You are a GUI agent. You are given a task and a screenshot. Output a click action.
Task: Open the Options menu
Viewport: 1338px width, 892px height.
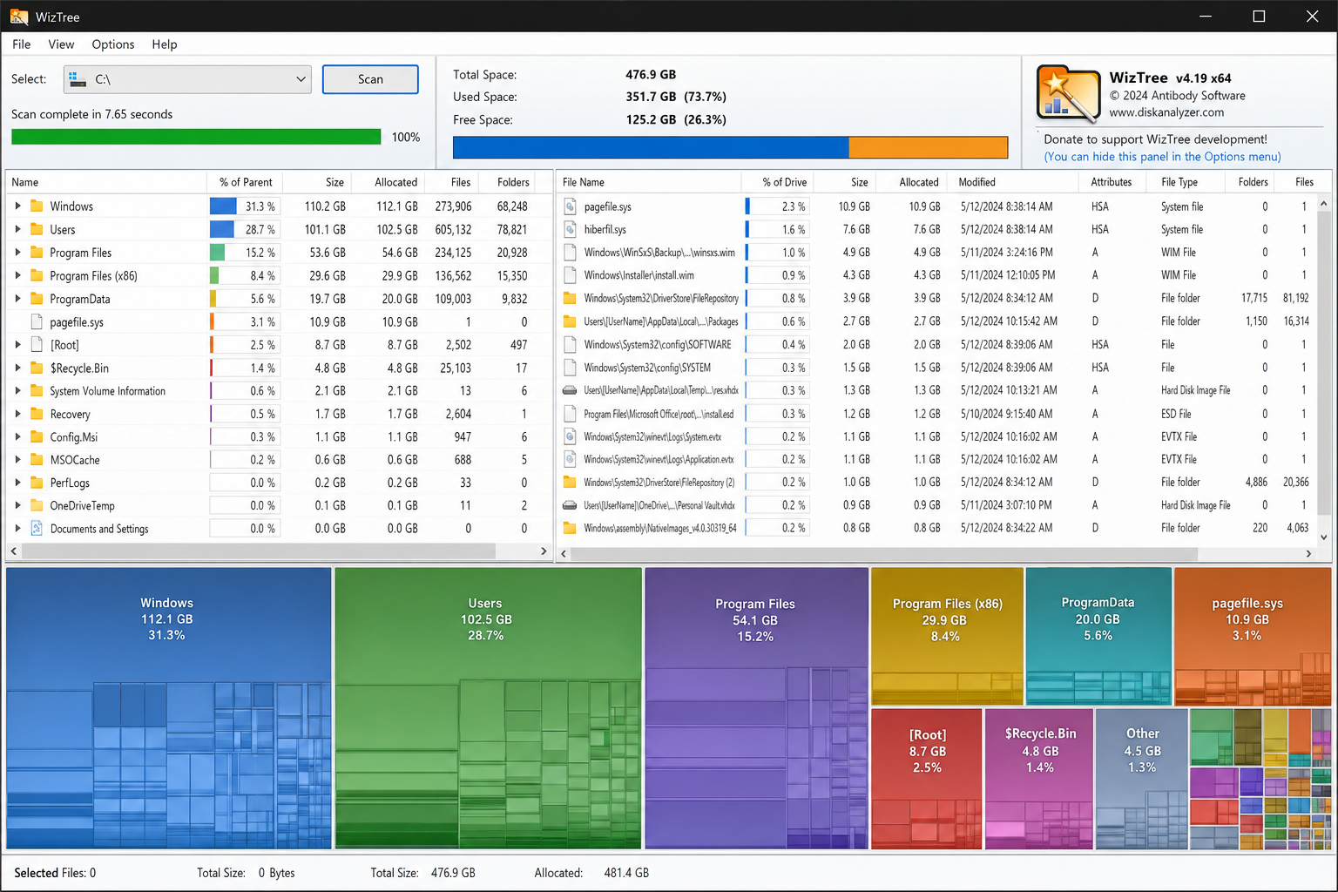(113, 44)
